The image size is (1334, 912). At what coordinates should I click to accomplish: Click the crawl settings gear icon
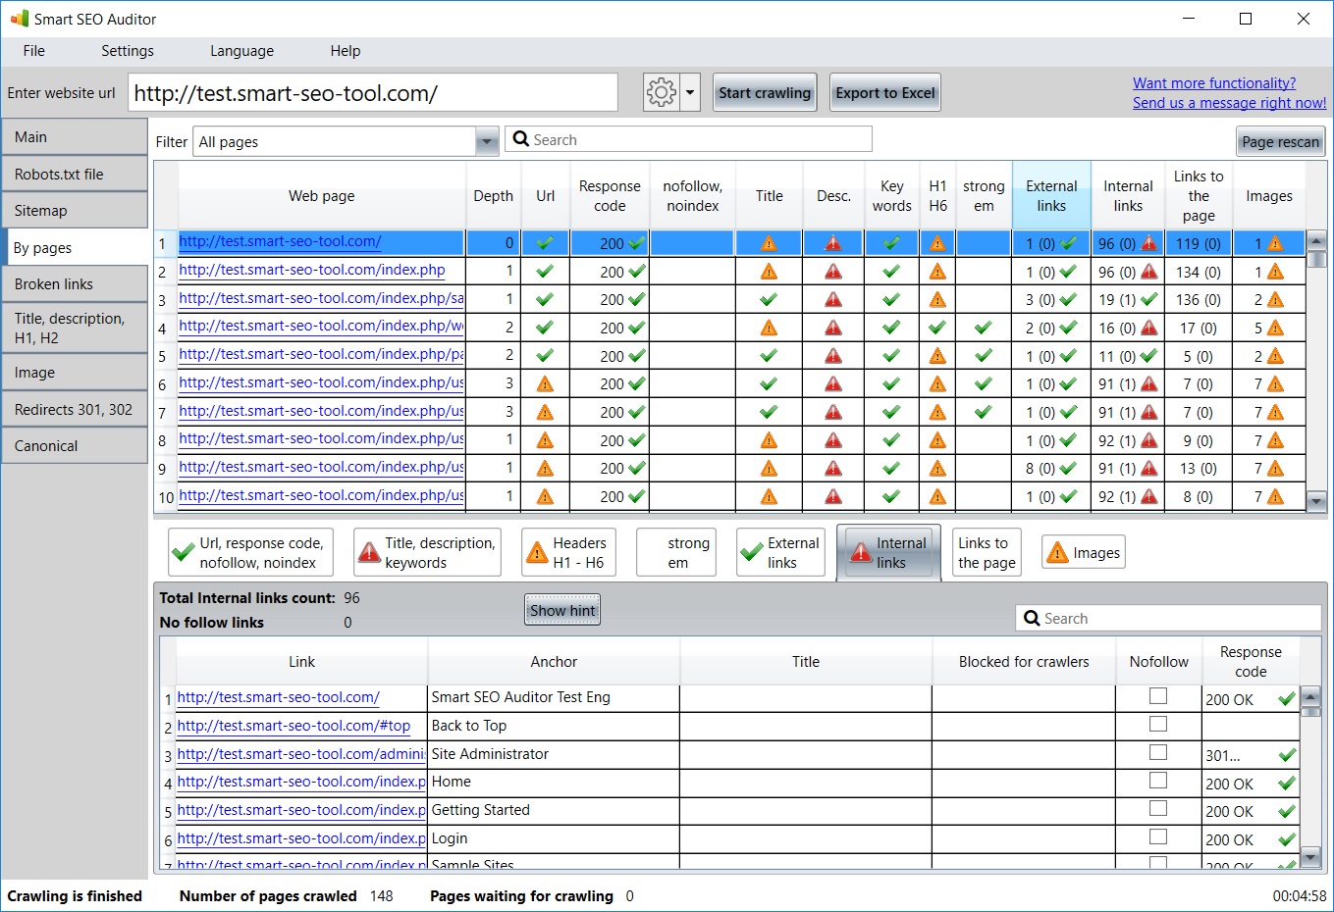661,93
